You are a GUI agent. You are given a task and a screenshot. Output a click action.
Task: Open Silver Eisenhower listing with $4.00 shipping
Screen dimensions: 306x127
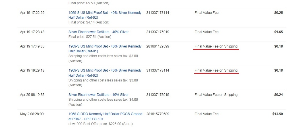[x=99, y=95]
